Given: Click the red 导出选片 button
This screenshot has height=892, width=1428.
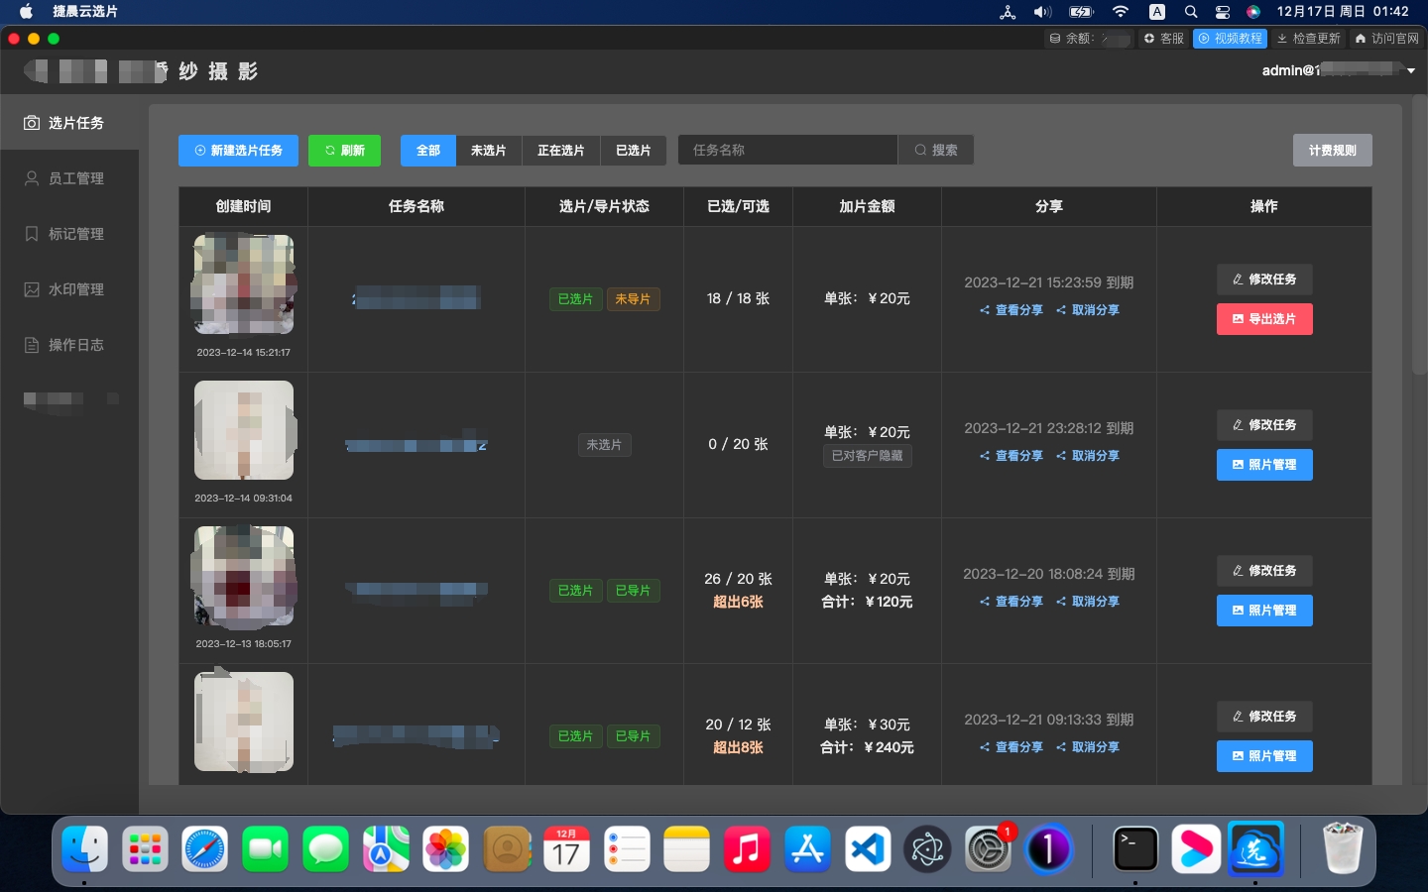Looking at the screenshot, I should point(1264,319).
